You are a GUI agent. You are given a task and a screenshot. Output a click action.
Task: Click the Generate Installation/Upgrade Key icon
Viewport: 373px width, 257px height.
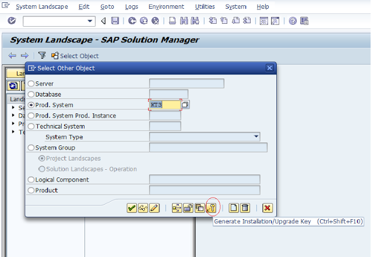tap(211, 208)
